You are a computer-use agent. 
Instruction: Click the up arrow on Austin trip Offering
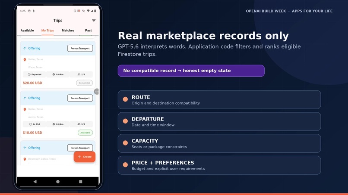click(x=25, y=98)
